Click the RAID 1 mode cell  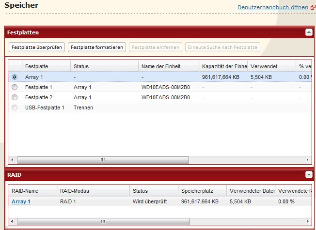[x=68, y=201]
